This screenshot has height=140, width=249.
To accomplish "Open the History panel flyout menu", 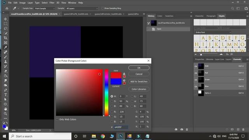I will [x=191, y=16].
